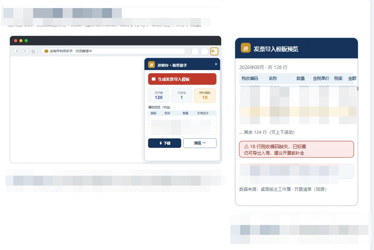Click the 已生成 1 stat card
This screenshot has height=250, width=374.
[x=182, y=95]
